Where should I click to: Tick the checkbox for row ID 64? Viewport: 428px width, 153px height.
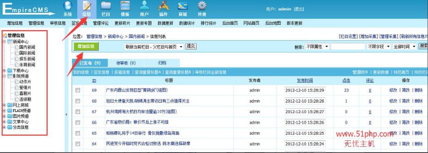78,144
